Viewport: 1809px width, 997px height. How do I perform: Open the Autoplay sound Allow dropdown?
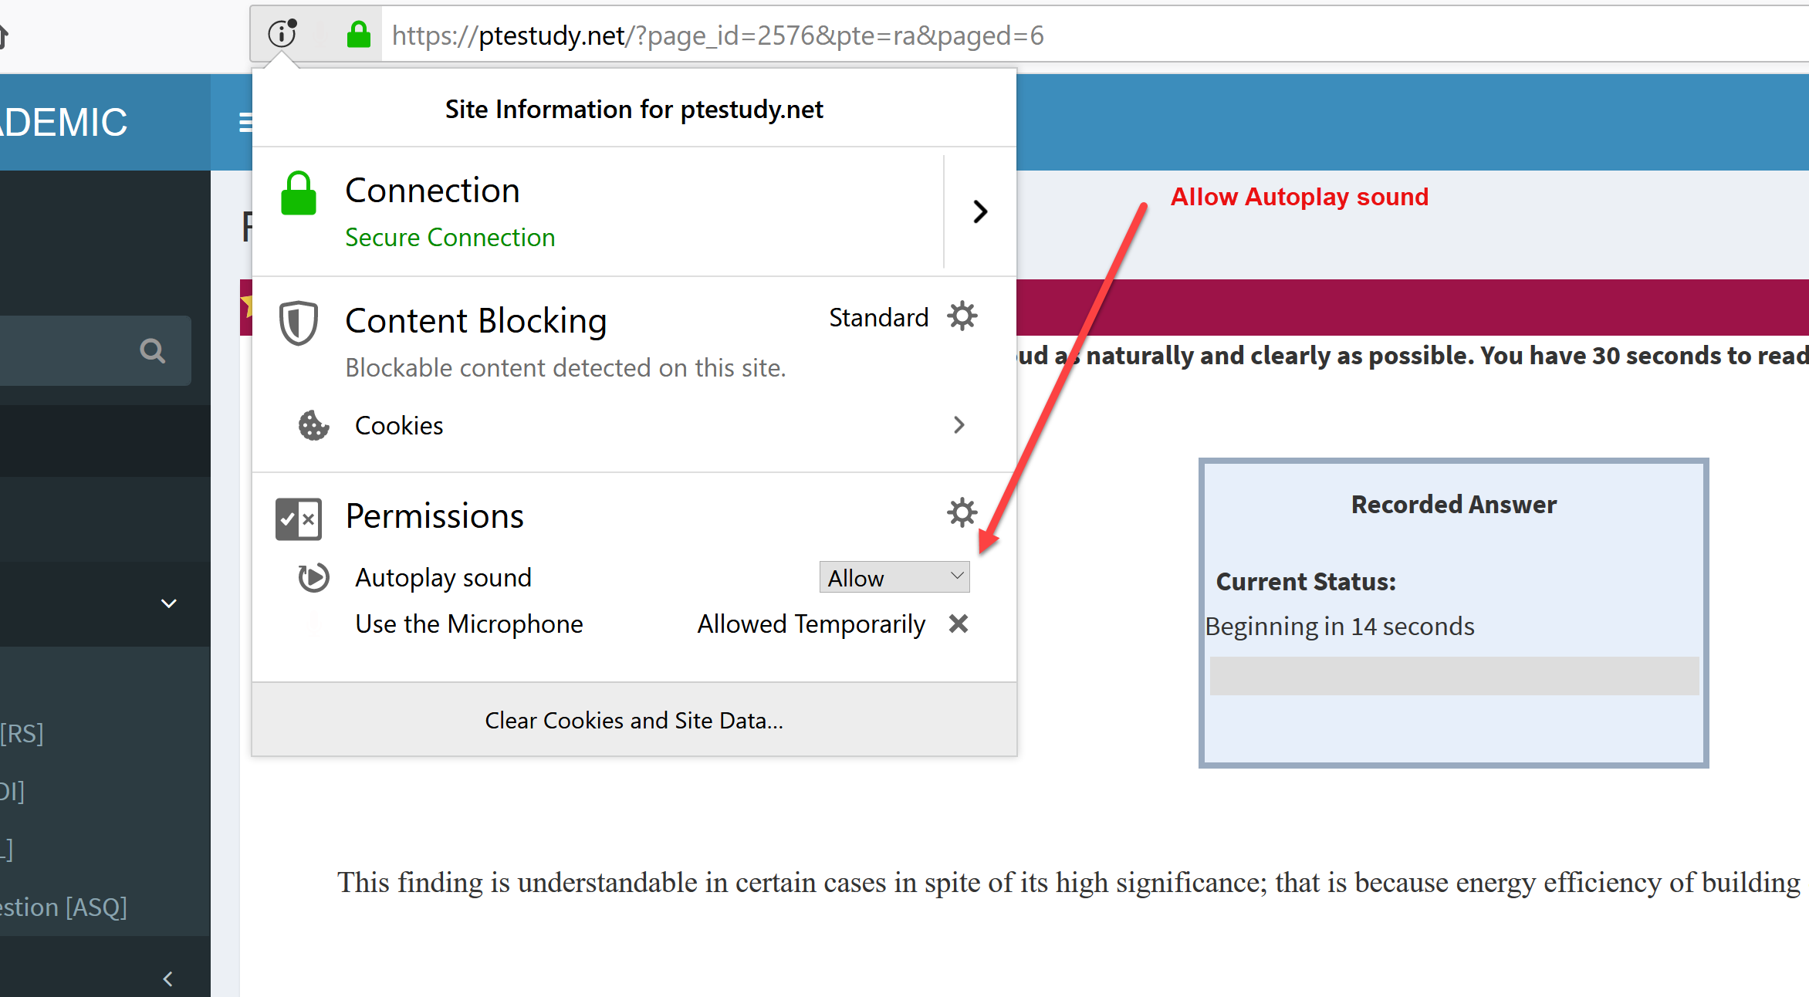coord(894,577)
